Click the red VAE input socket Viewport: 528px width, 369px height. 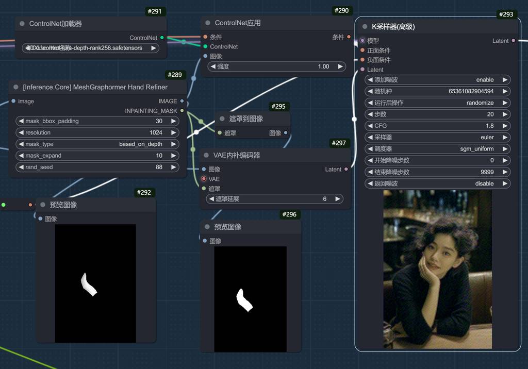[x=204, y=179]
